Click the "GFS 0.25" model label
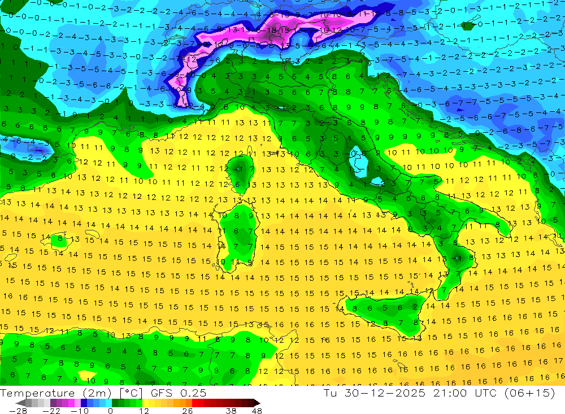Viewport: 565px width, 414px height. [179, 393]
